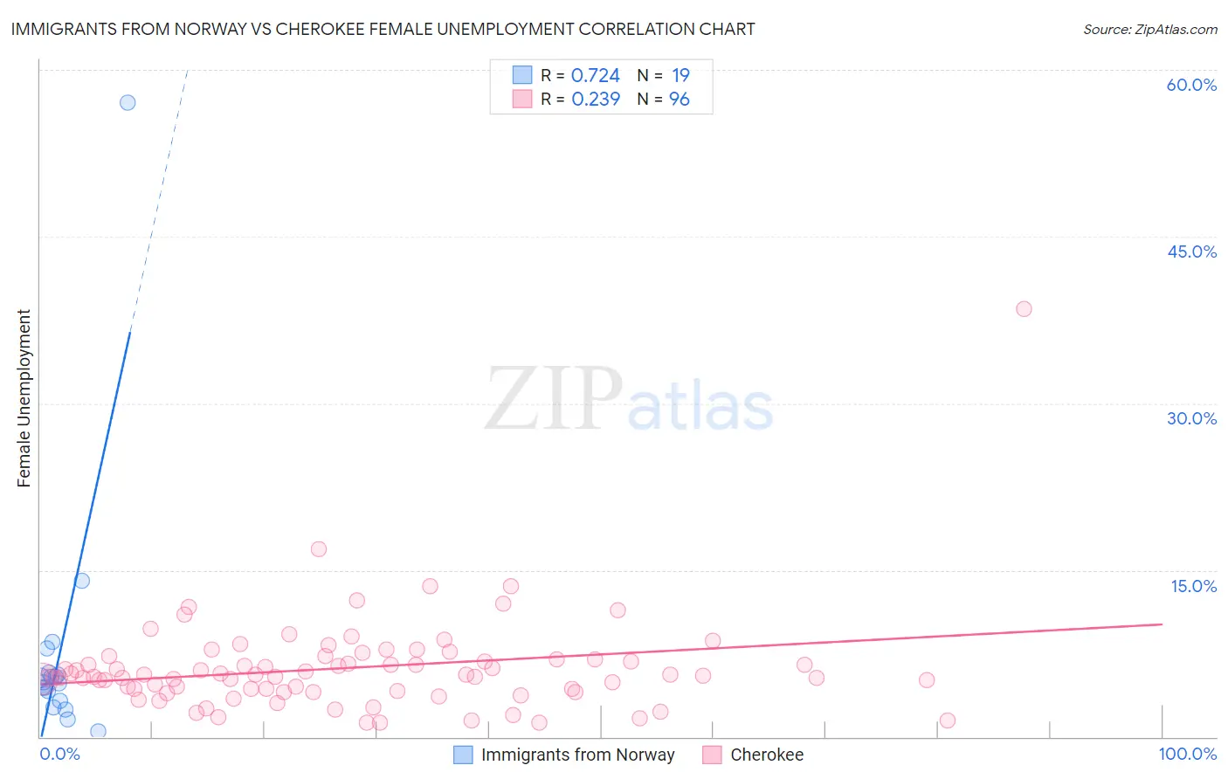Click the N = 19 correlation value

663,75
